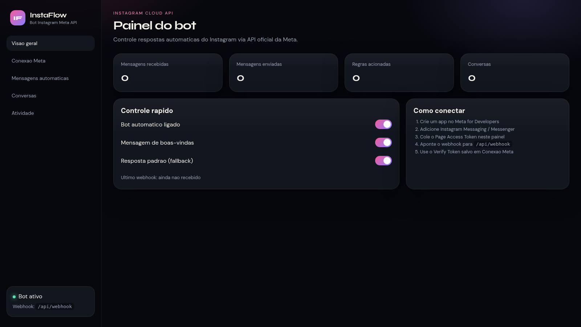The width and height of the screenshot is (581, 327).
Task: Click the Conversas stat card
Action: 515,73
